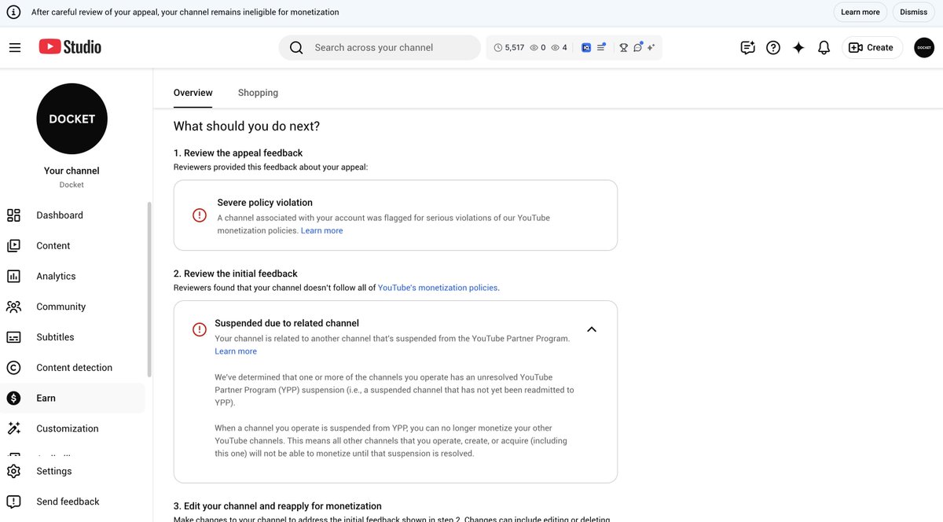Open Dashboard in the sidebar
This screenshot has width=943, height=522.
[73, 215]
